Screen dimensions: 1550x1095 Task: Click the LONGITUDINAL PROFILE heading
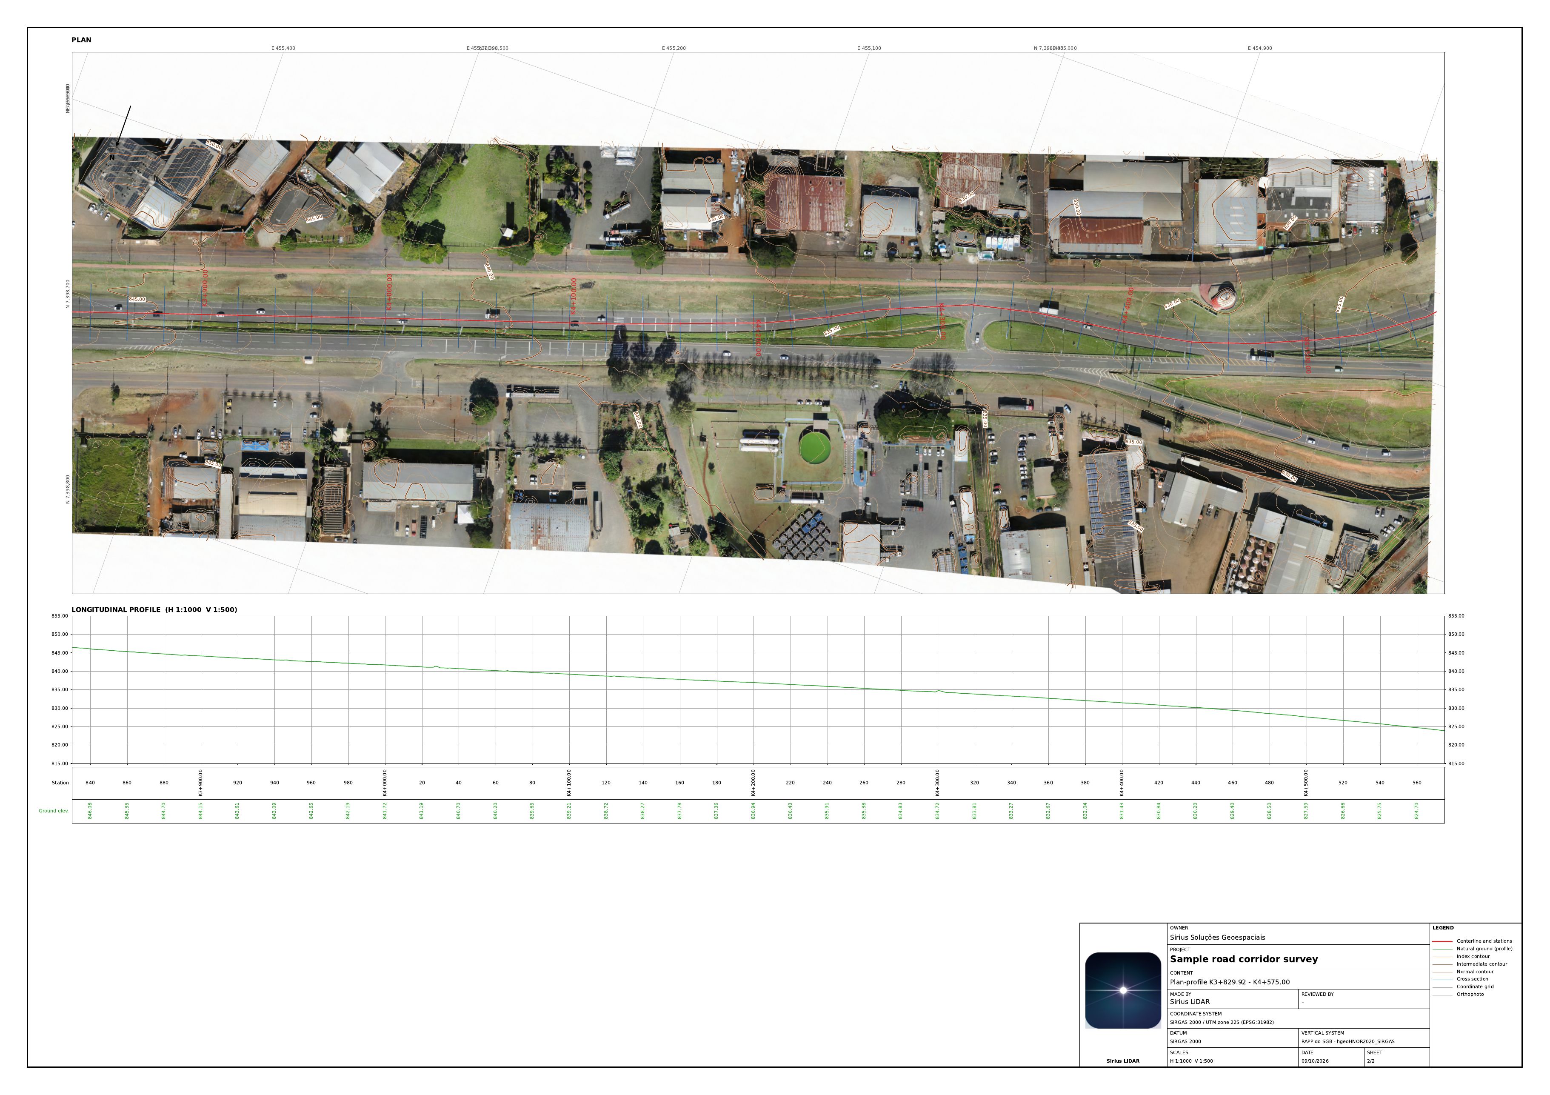tap(154, 609)
